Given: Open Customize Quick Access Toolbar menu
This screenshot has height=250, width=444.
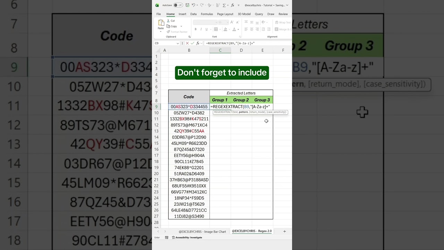Looking at the screenshot, I should click(239, 5).
